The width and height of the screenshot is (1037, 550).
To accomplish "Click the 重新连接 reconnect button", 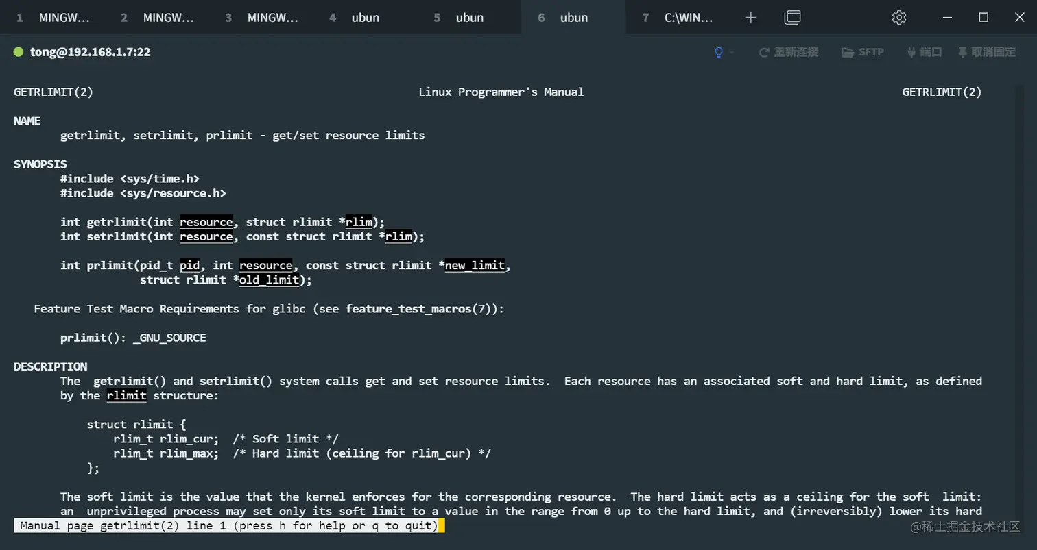I will pyautogui.click(x=789, y=52).
